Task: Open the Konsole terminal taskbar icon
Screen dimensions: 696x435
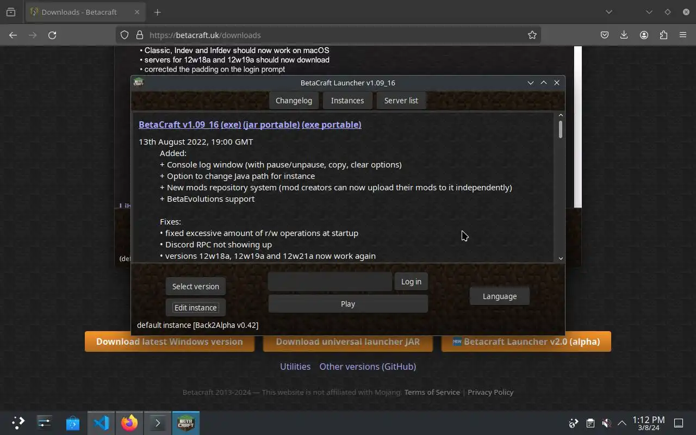Action: pyautogui.click(x=158, y=423)
